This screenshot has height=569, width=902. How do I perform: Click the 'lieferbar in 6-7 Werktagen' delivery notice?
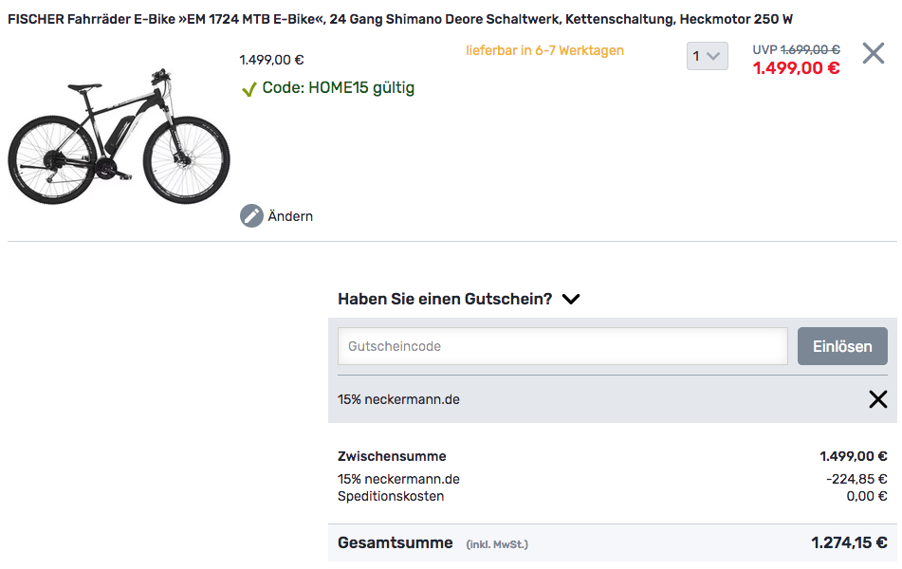544,50
